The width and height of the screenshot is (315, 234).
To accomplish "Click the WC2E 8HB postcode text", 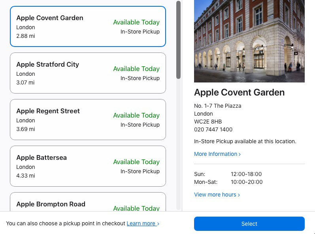I will pos(208,122).
